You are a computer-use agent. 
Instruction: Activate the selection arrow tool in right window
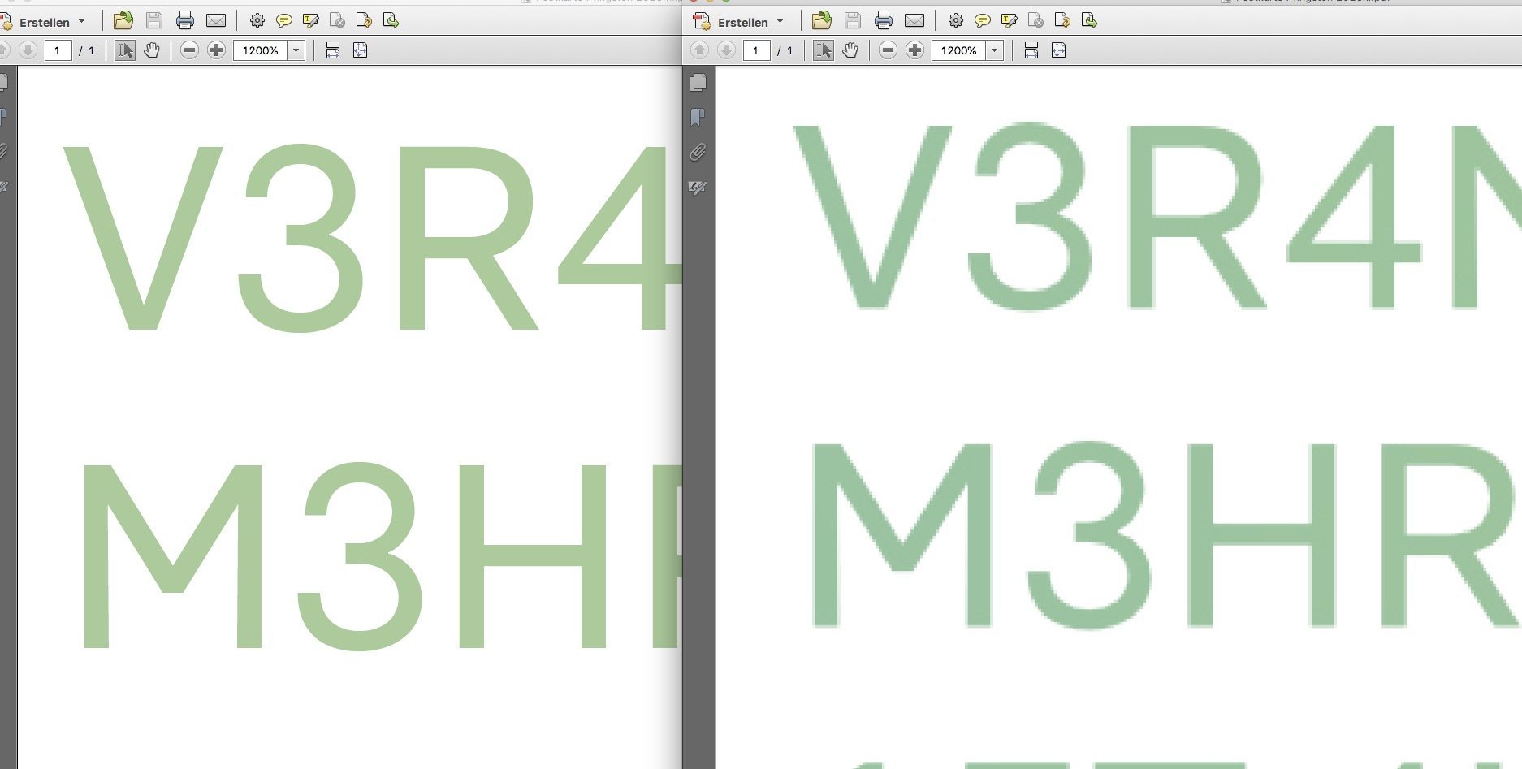coord(823,50)
